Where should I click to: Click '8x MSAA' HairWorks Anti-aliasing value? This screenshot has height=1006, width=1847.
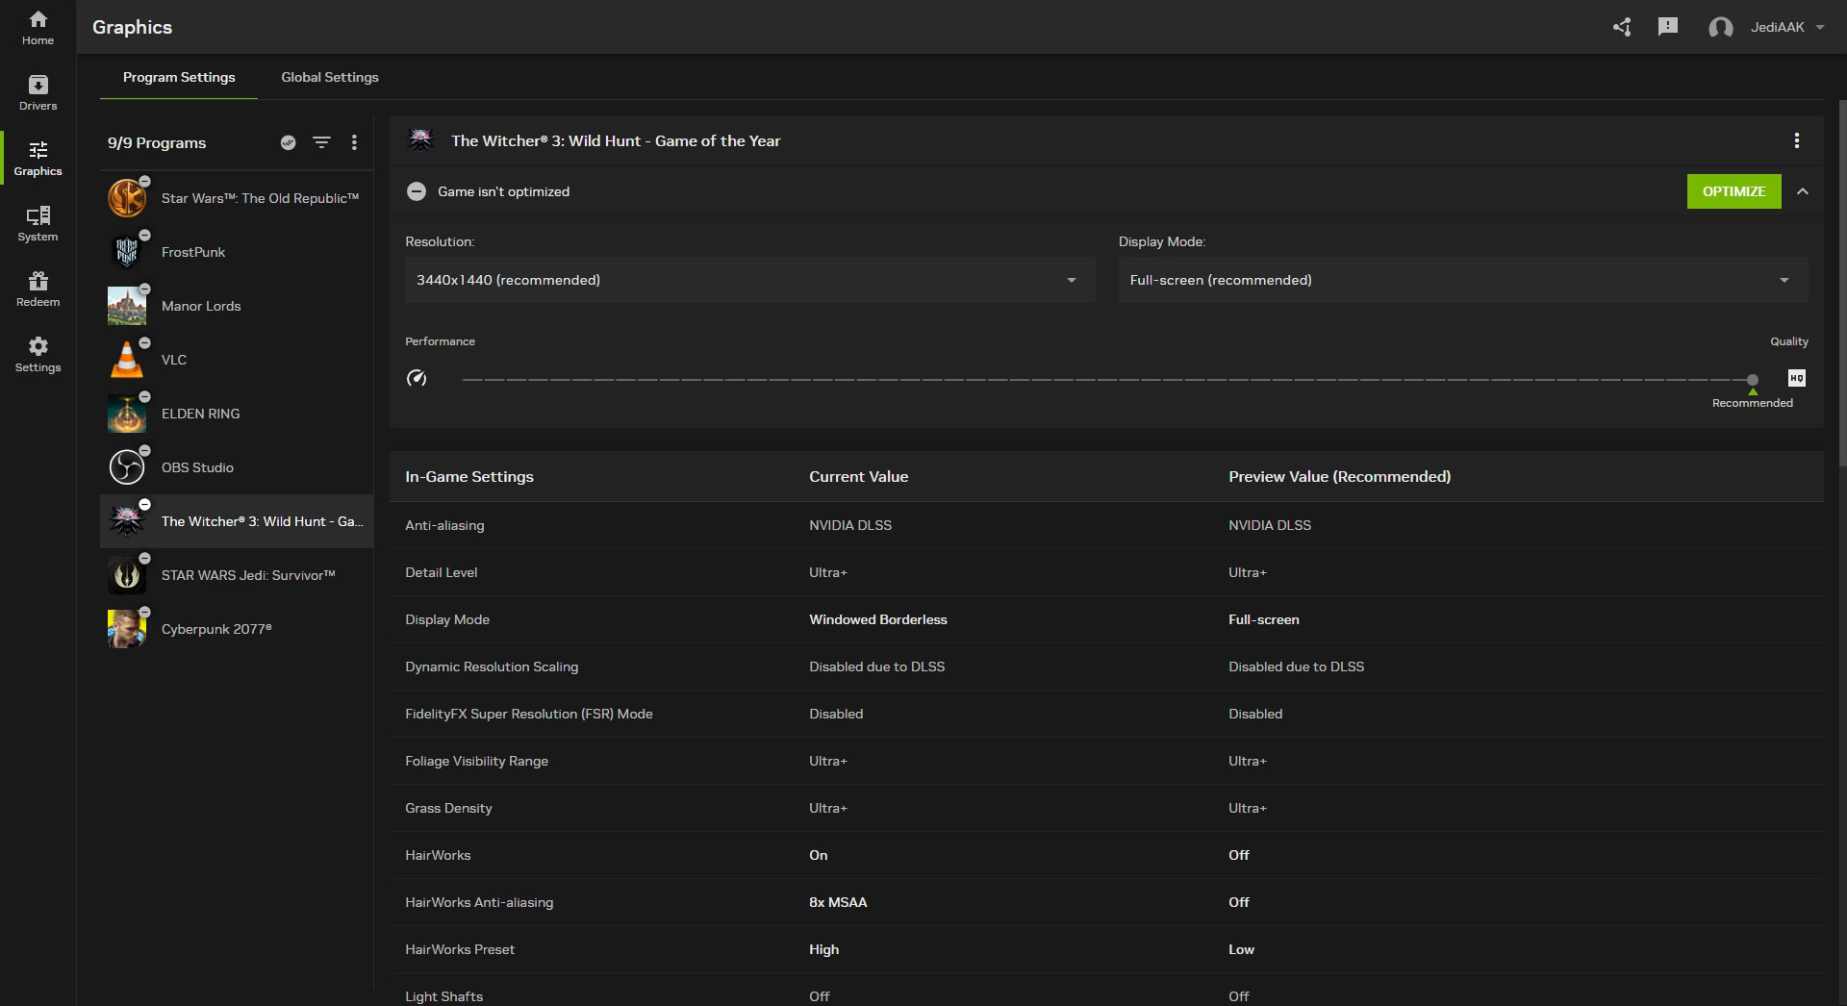pyautogui.click(x=838, y=902)
